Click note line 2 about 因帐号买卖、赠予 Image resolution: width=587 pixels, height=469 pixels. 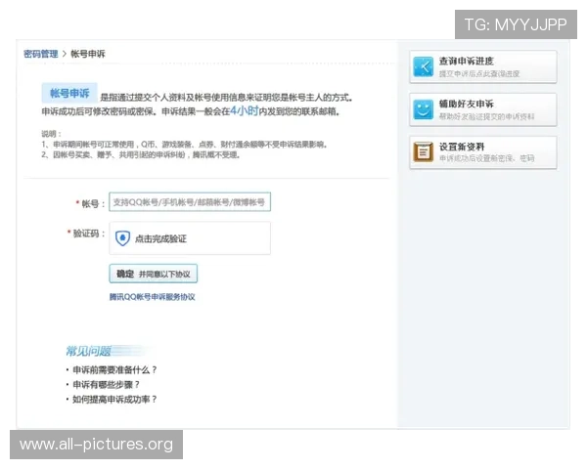[x=140, y=154]
